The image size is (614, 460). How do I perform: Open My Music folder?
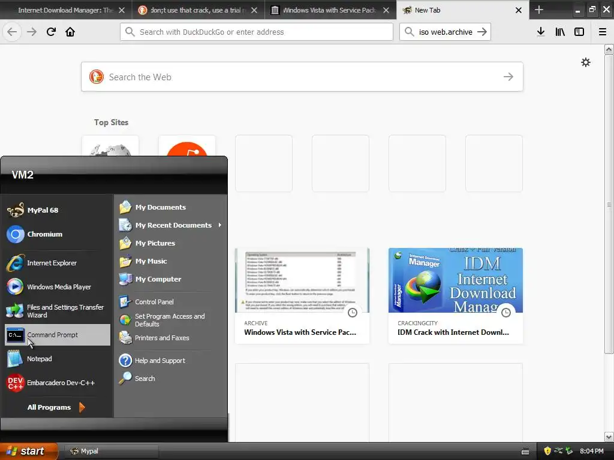click(x=170, y=261)
